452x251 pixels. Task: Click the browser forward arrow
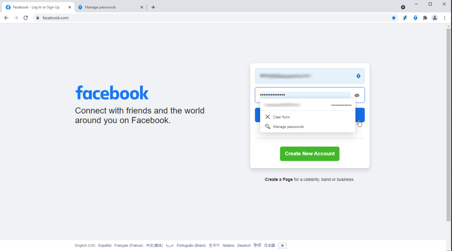pyautogui.click(x=16, y=18)
